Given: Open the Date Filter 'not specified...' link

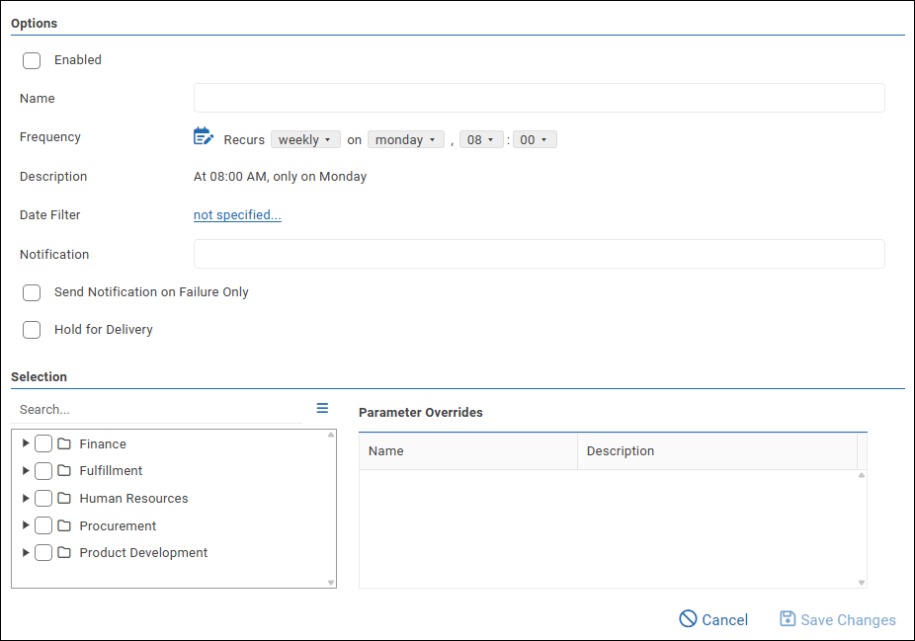Looking at the screenshot, I should click(x=237, y=215).
